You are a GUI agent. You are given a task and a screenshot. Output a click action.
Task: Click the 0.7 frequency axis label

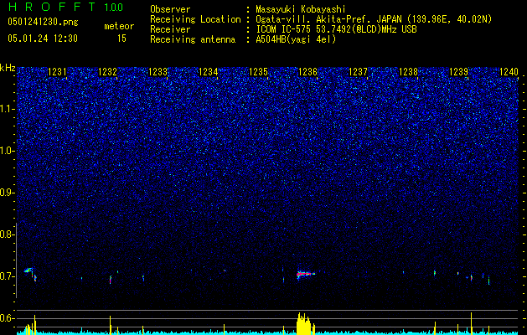(x=7, y=276)
